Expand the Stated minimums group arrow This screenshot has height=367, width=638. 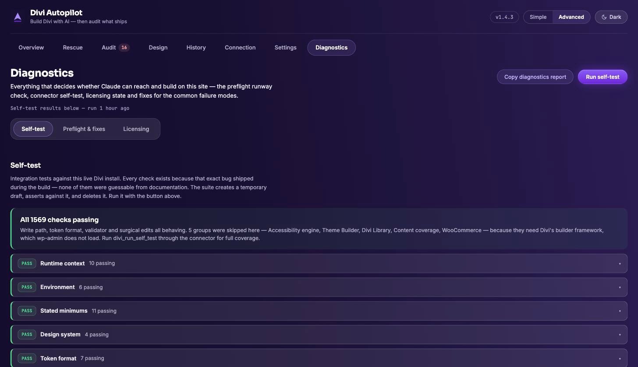pos(620,311)
